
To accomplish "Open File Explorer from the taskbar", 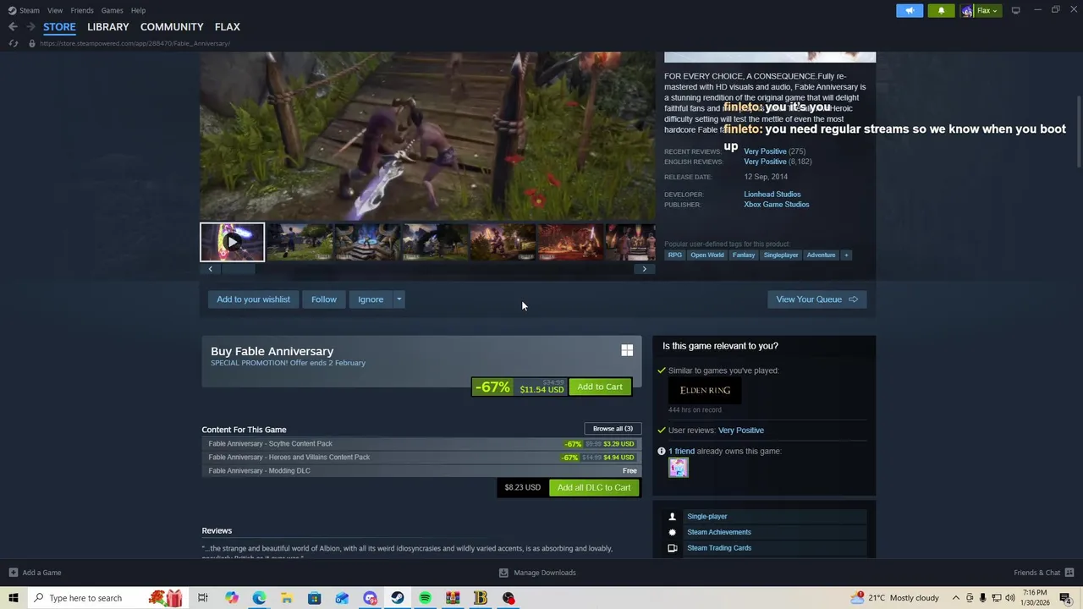I will click(287, 598).
